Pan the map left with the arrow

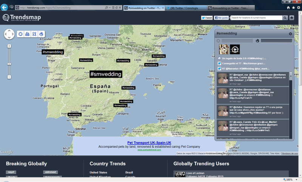click(6, 34)
